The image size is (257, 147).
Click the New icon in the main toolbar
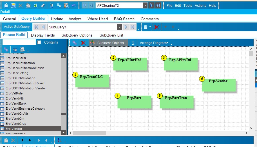click(x=6, y=5)
